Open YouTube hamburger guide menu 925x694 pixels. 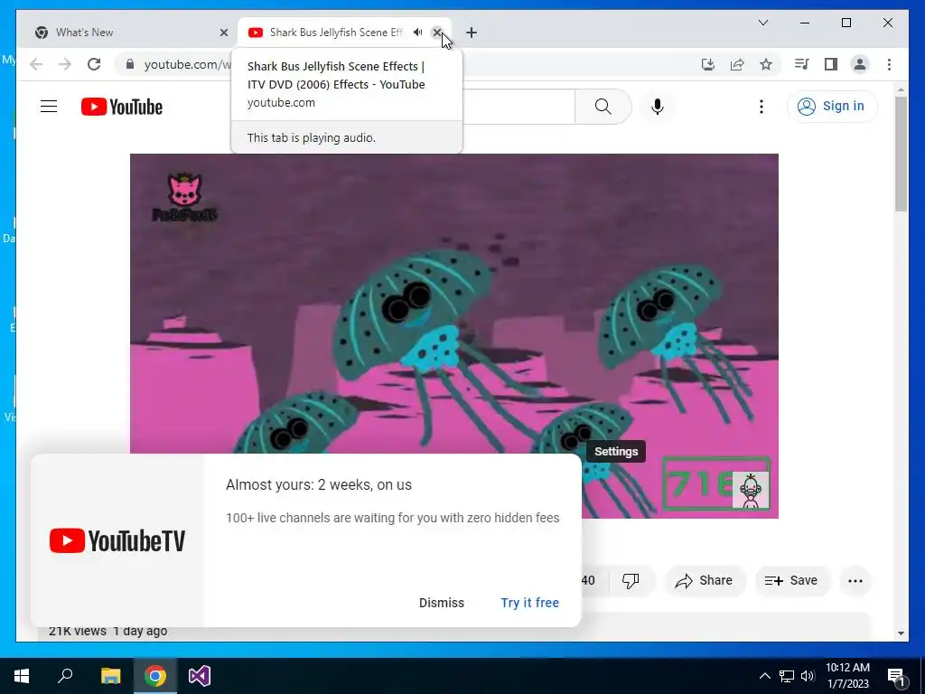click(49, 107)
